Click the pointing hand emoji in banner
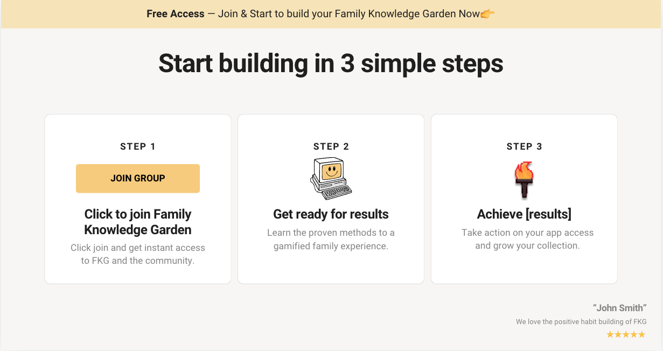663x351 pixels. pyautogui.click(x=487, y=14)
